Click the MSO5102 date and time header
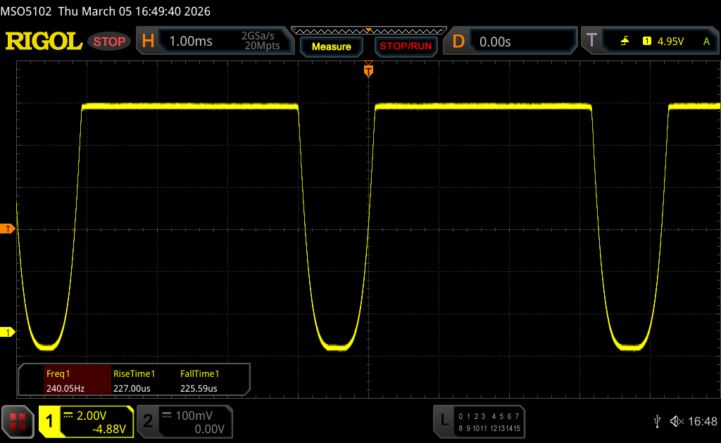 pos(106,11)
